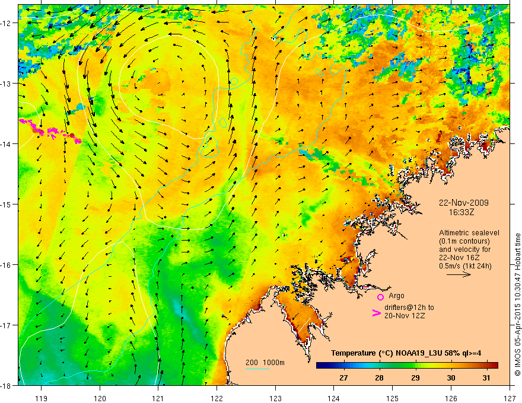The image size is (522, 403).
Task: Click the 28 value on temperature scale
Action: (379, 378)
